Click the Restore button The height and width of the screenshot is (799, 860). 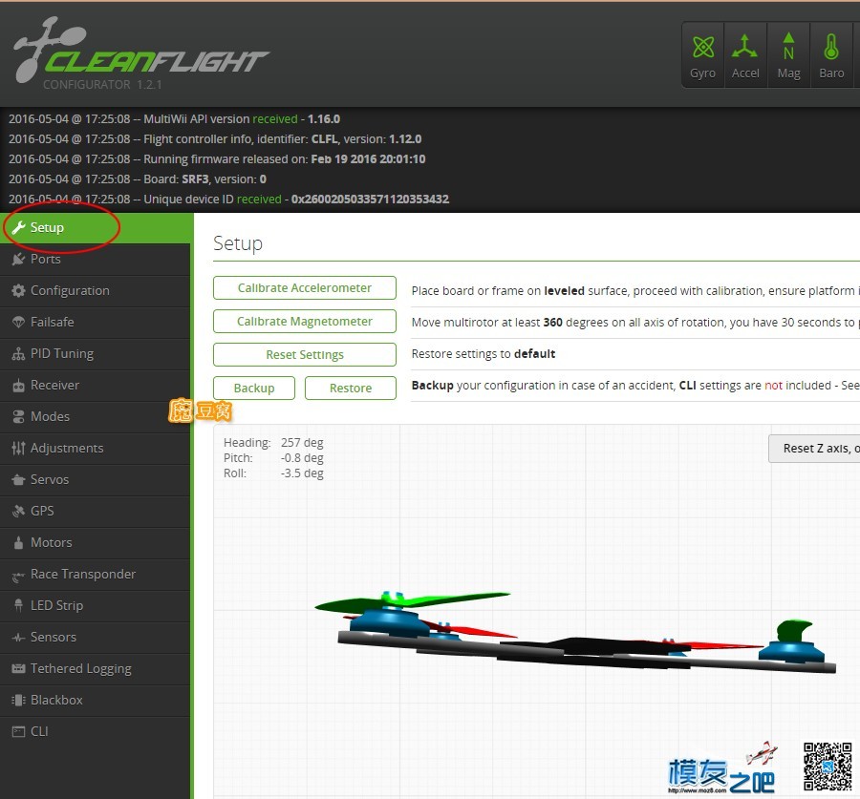351,388
